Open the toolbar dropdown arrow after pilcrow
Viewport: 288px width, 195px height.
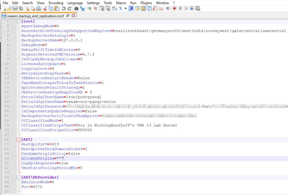point(125,9)
